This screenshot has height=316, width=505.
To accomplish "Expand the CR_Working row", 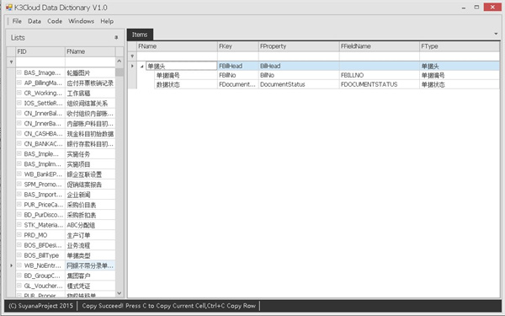I will 19,93.
